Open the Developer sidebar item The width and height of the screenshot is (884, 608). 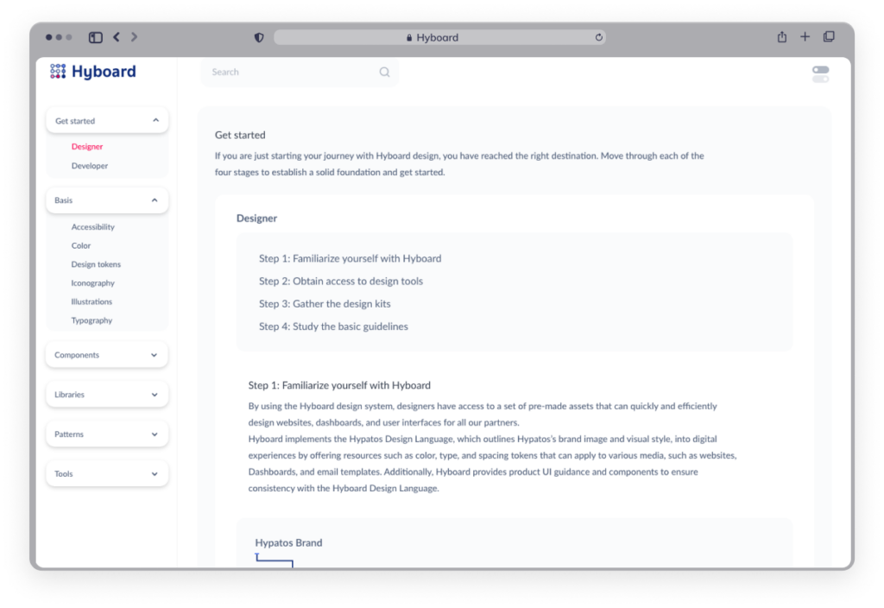point(90,166)
